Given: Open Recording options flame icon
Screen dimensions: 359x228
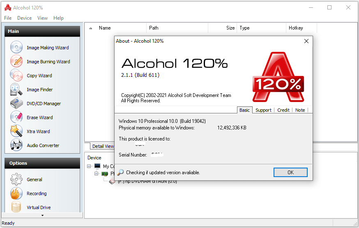Looking at the screenshot, I should point(16,193).
